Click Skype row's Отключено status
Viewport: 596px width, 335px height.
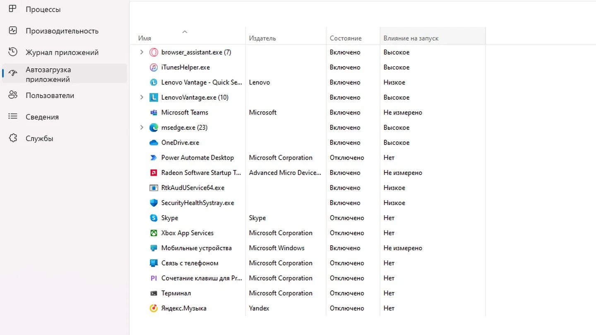pyautogui.click(x=347, y=218)
